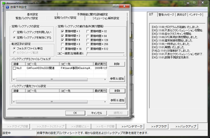Enable 累積時間 + 512 checkbox

[88, 49]
